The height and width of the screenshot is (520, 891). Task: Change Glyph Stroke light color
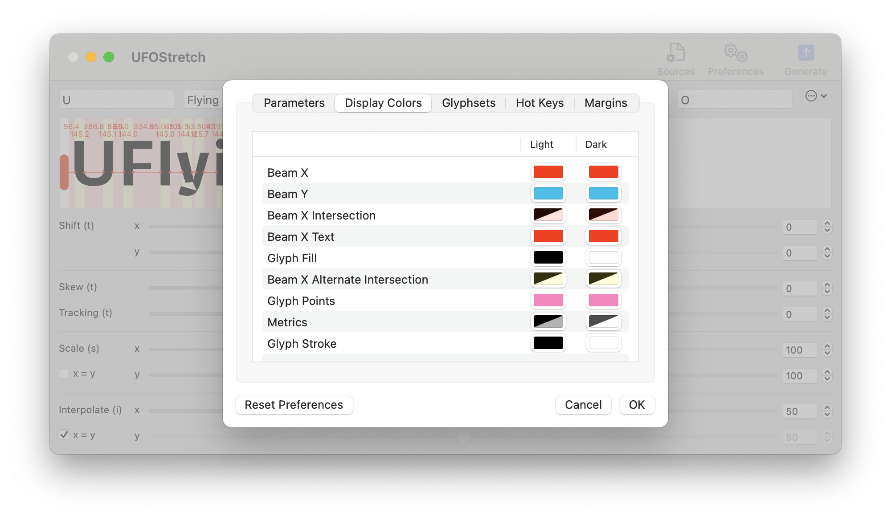coord(548,343)
